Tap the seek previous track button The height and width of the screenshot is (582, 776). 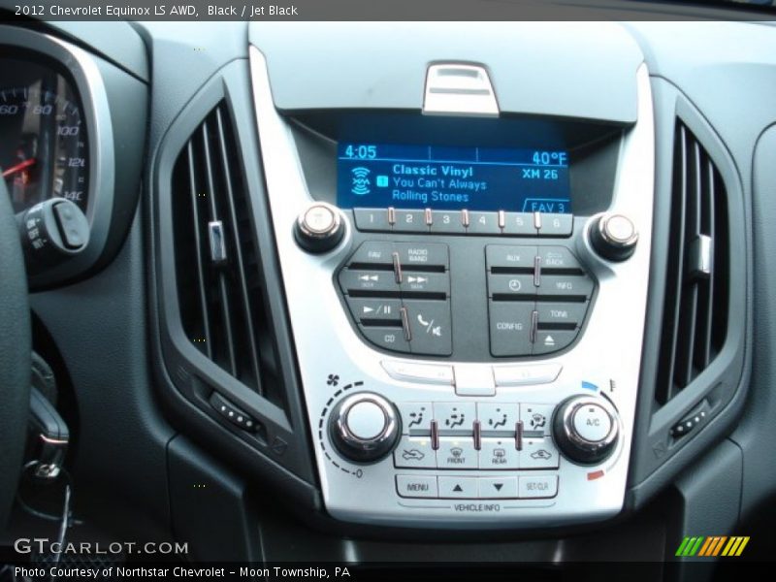[x=370, y=281]
